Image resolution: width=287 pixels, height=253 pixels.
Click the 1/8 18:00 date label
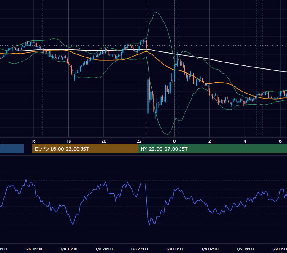pos(69,249)
